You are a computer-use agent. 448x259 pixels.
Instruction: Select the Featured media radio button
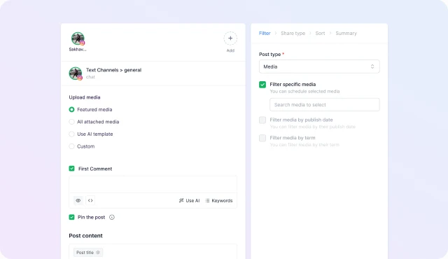pos(71,110)
